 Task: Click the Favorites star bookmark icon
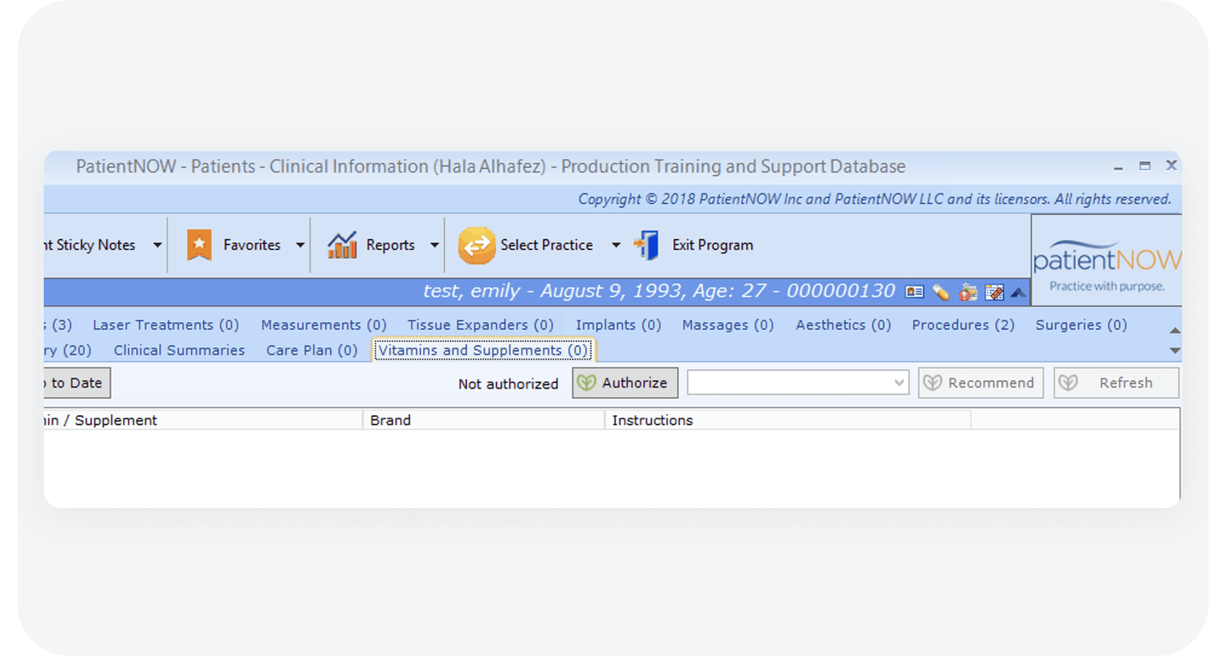199,245
